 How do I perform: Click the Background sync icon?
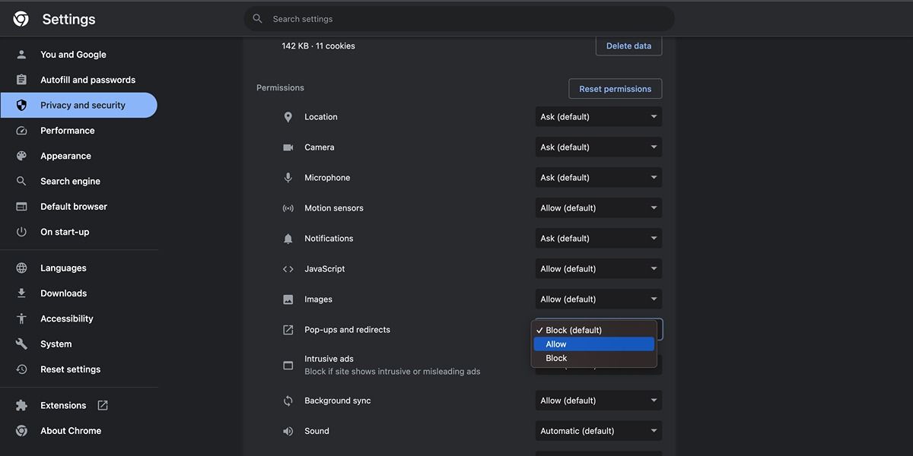point(288,401)
